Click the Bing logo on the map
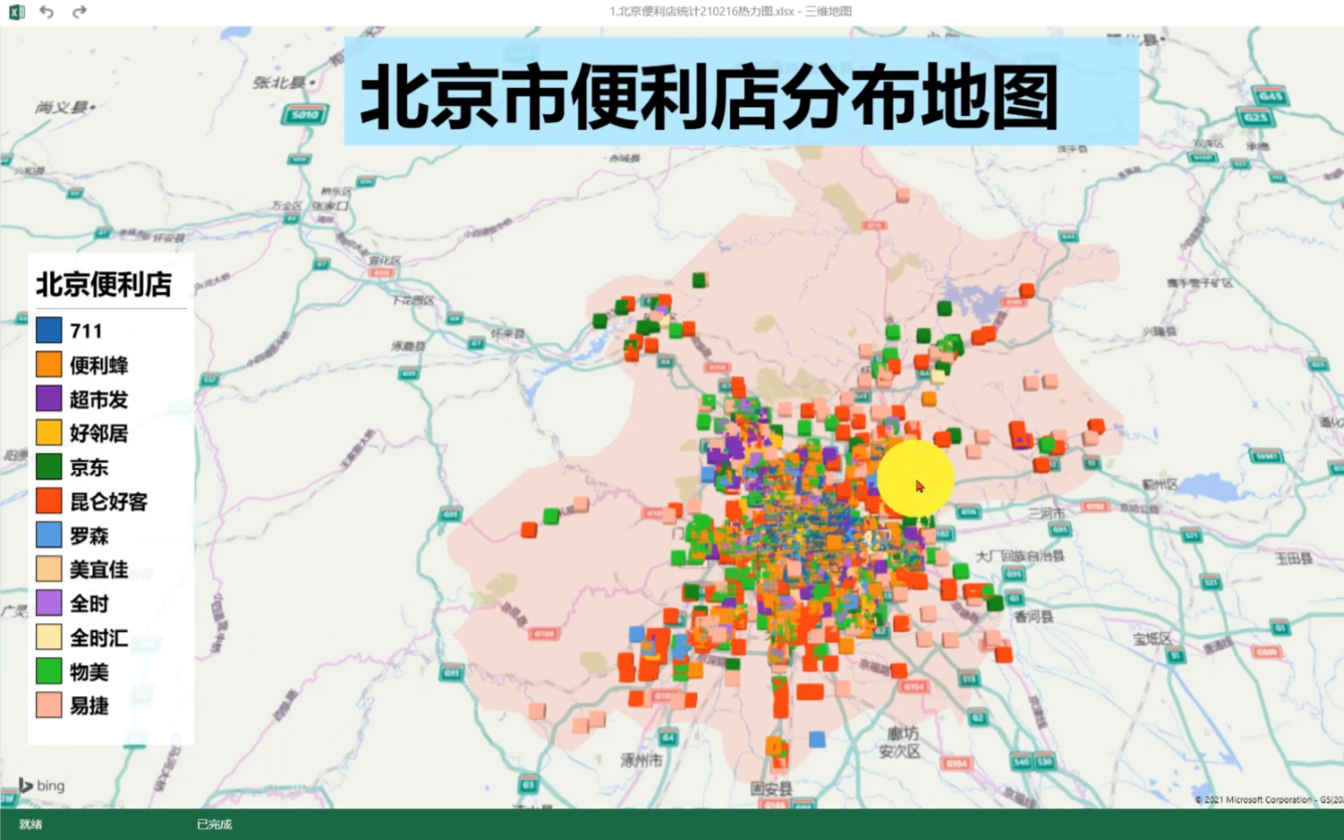 click(42, 785)
